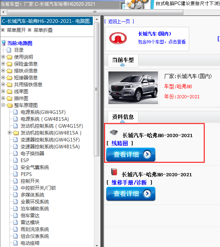Open 电源系统(GW4G15F) diagram
This screenshot has width=220, height=247.
pos(43,112)
